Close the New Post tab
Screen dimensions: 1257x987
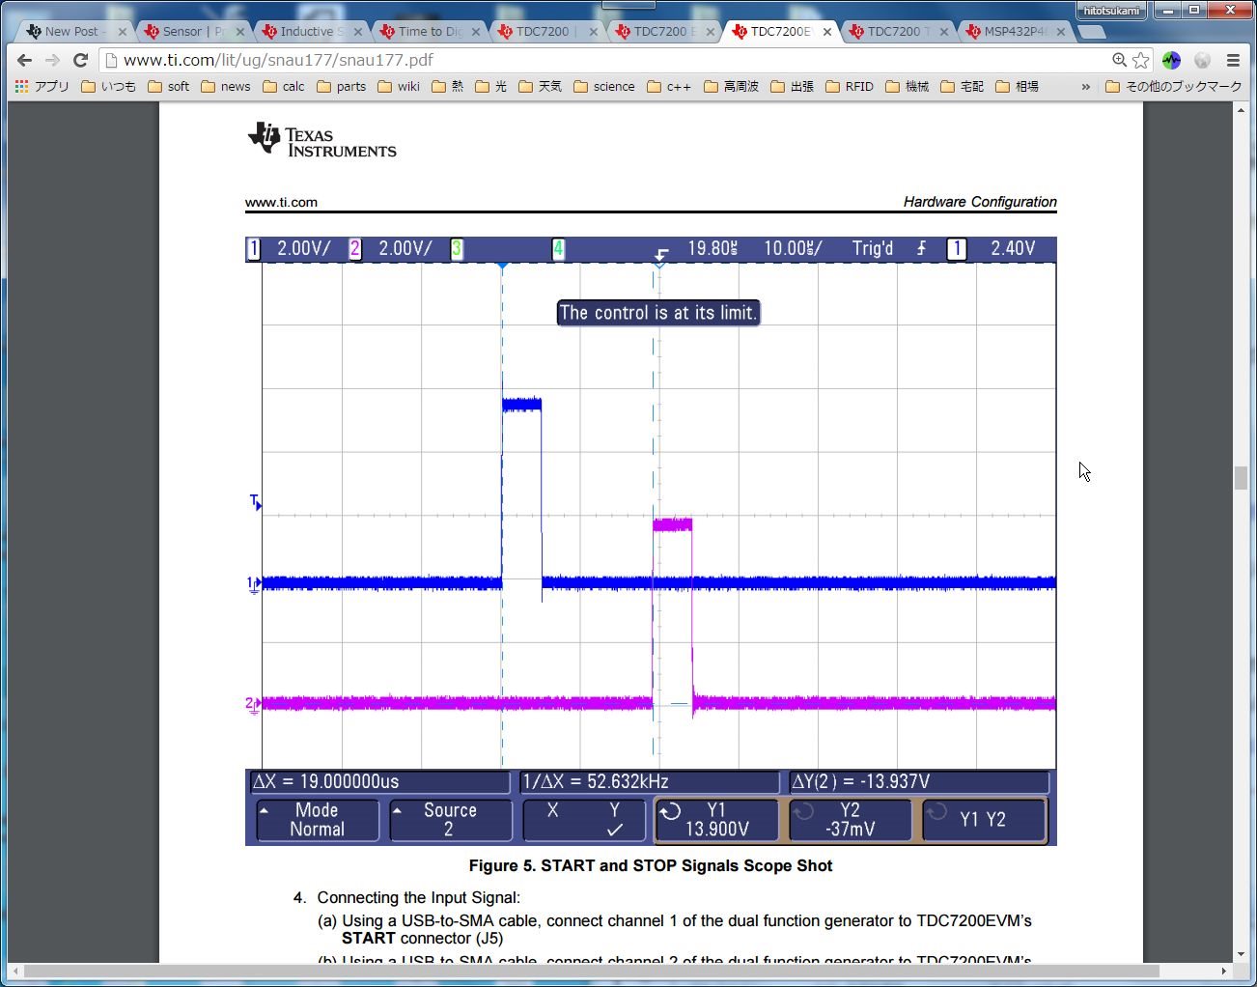tap(123, 32)
